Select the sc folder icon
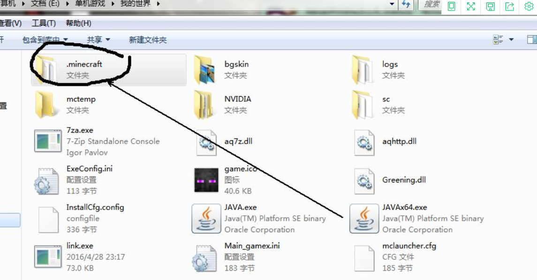537x280 pixels. pos(363,105)
